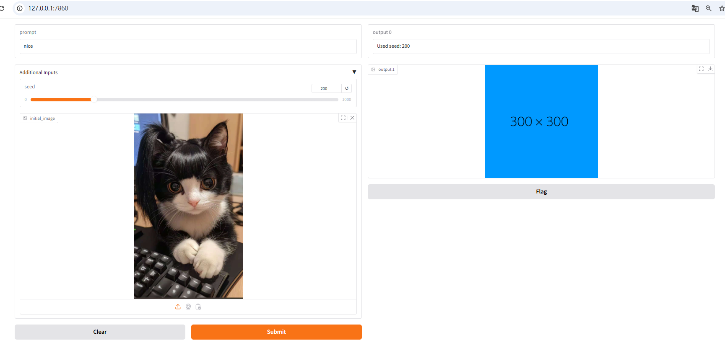The image size is (725, 353).
Task: Adjust the seed range slider
Action: tap(184, 100)
